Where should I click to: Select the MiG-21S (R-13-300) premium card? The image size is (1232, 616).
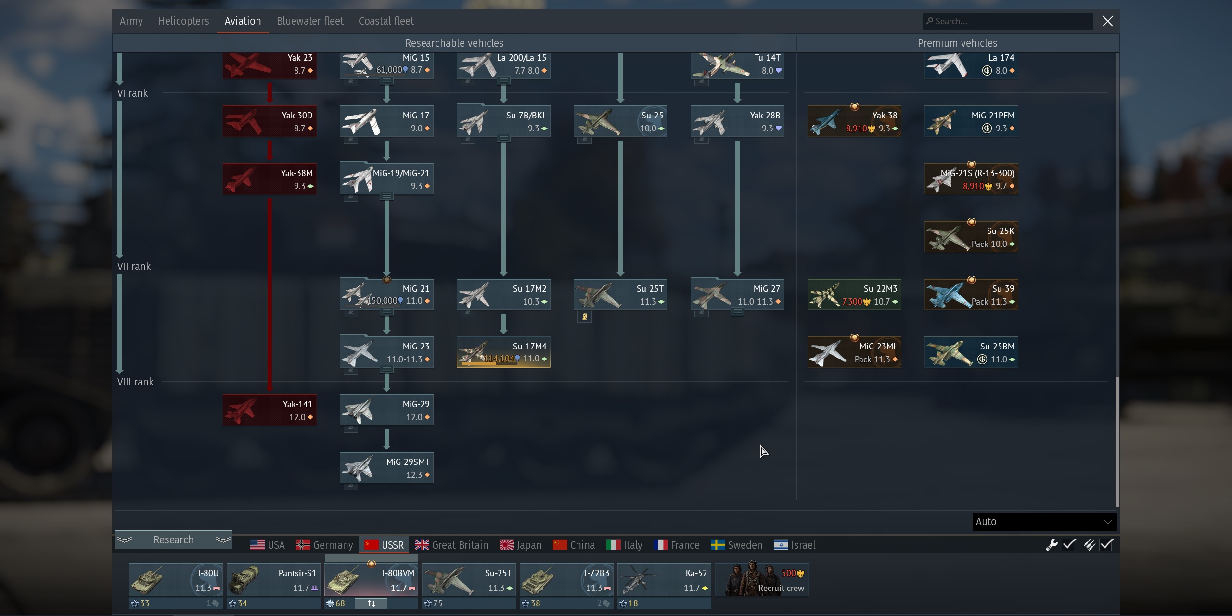[x=971, y=179]
